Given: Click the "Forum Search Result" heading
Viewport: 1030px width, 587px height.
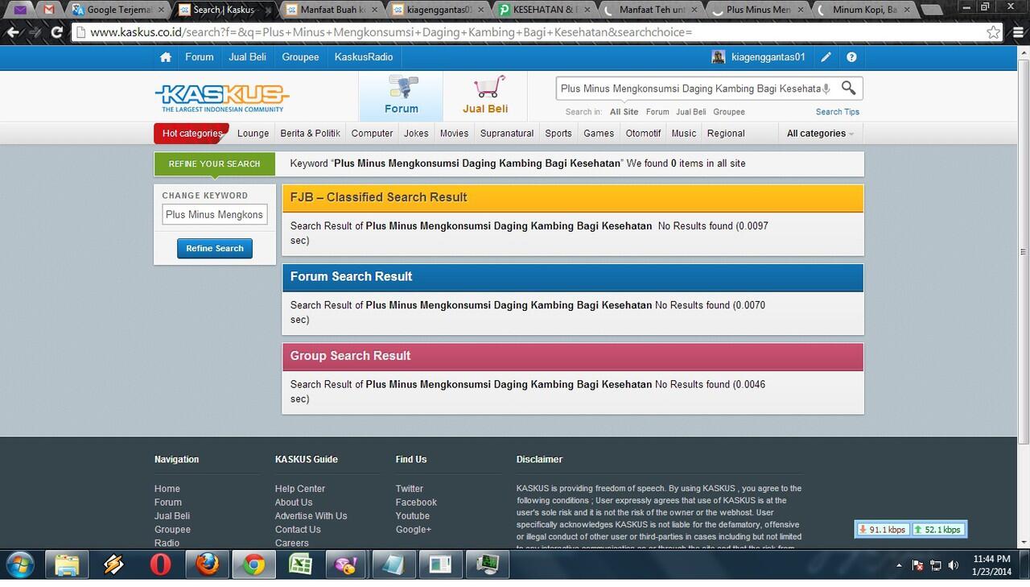Looking at the screenshot, I should point(351,276).
